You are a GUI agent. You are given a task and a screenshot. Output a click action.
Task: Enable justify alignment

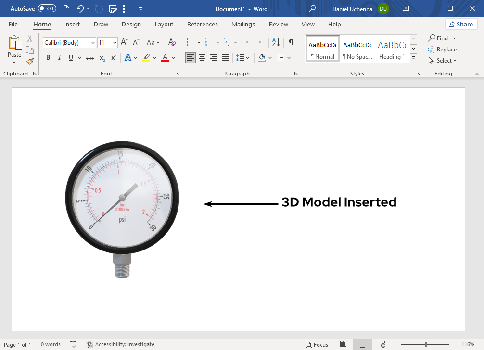click(225, 58)
